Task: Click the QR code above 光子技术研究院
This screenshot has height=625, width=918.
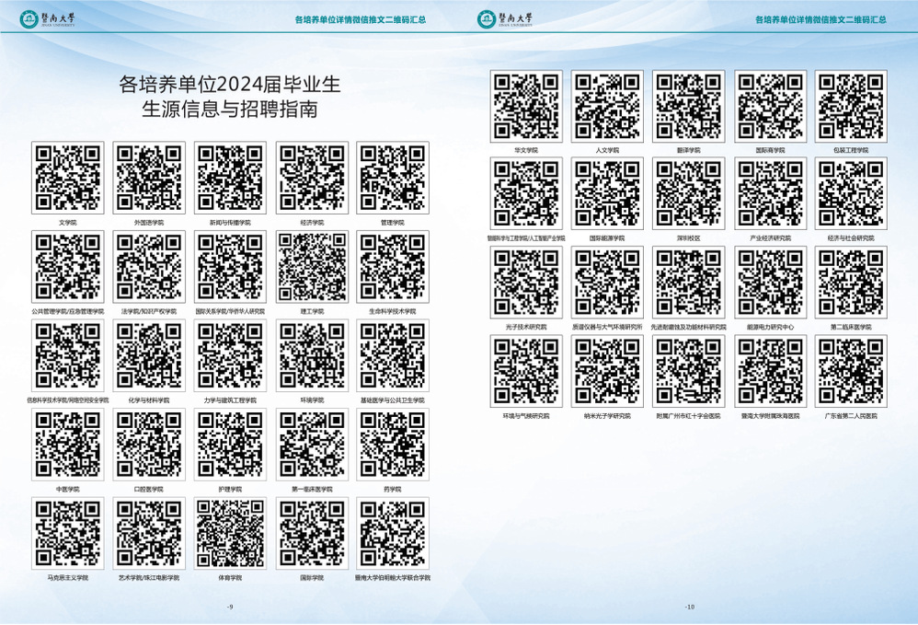Action: tap(526, 283)
